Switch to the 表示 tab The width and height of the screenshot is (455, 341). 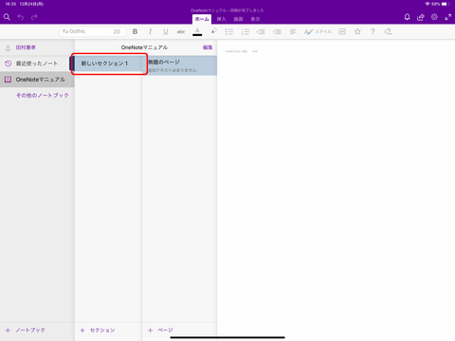[255, 19]
